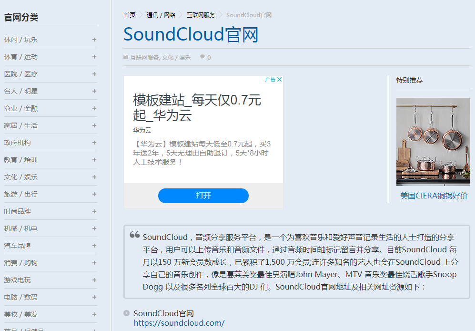Click the SoundCloud官网 page title
Image resolution: width=475 pixels, height=331 pixels.
click(191, 34)
